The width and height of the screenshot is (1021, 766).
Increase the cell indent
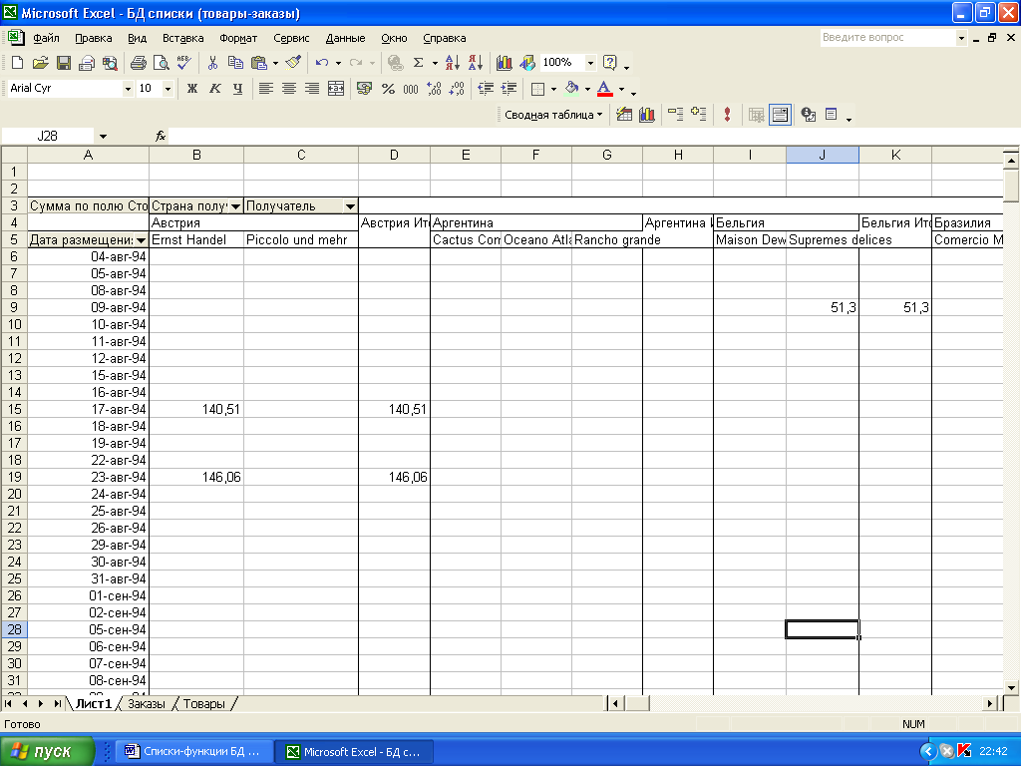tap(510, 89)
